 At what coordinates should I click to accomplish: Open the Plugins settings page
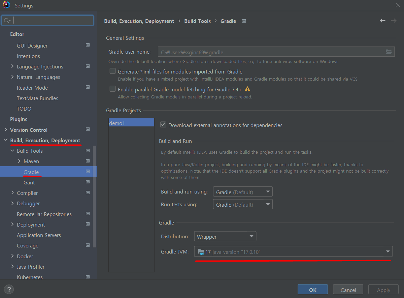[x=19, y=119]
